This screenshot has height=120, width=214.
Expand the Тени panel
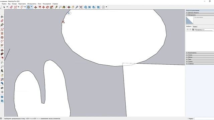click(x=200, y=59)
